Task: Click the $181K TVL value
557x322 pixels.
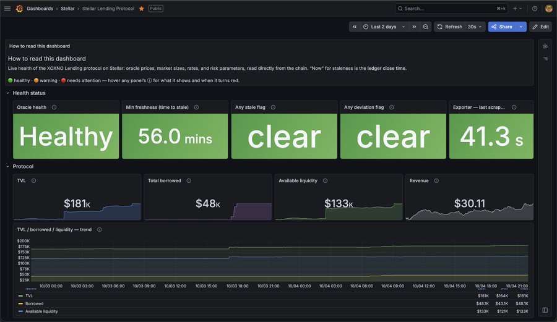Action: point(77,203)
